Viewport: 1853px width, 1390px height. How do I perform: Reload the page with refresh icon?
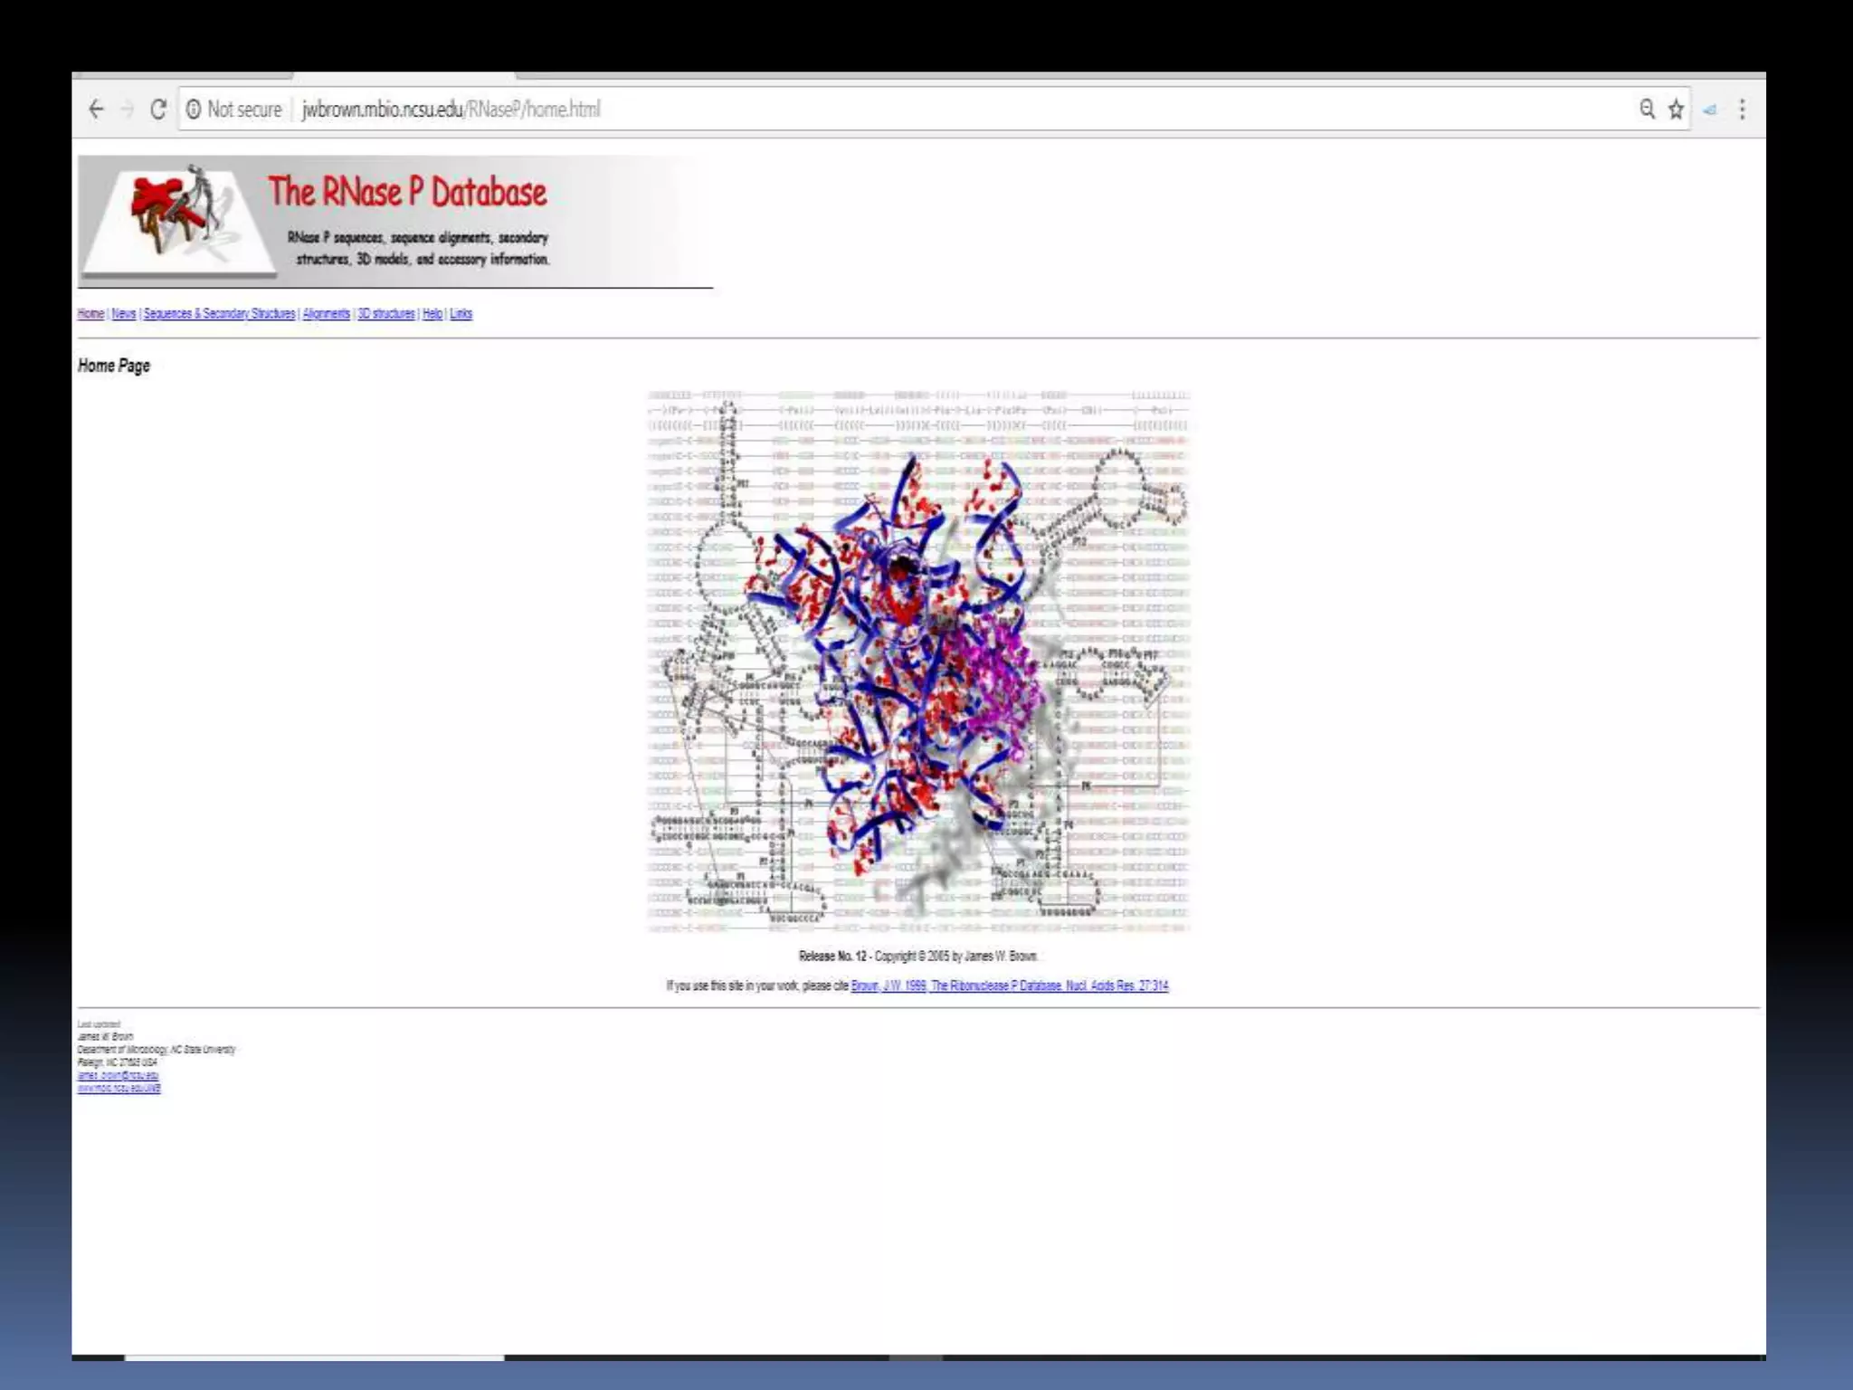coord(158,109)
